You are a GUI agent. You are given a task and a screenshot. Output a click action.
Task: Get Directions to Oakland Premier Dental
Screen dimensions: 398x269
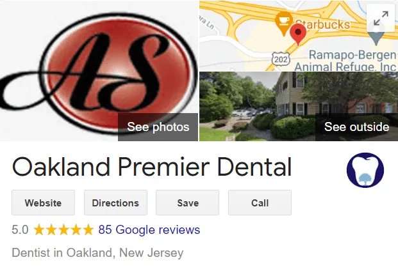(x=115, y=203)
